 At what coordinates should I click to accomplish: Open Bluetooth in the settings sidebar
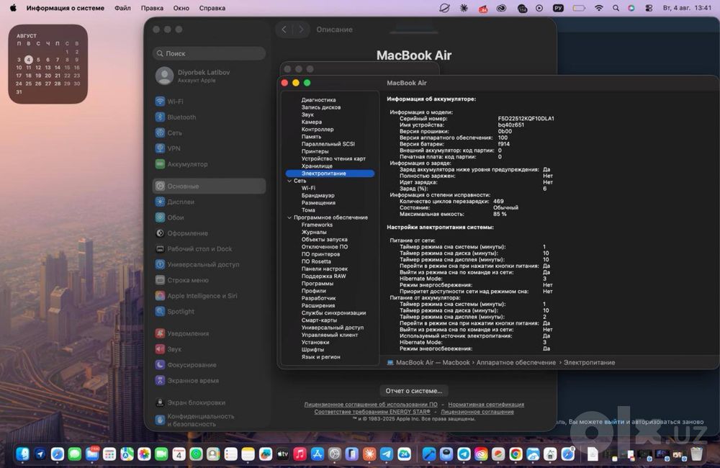point(176,117)
